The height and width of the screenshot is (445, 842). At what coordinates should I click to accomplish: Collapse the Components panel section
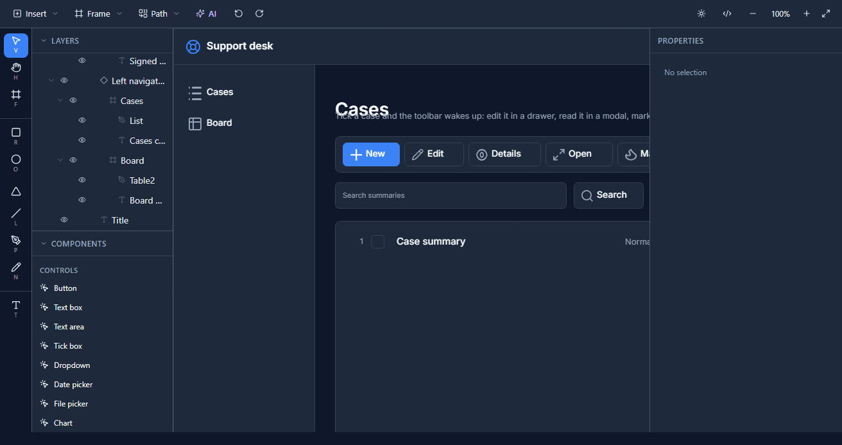click(x=44, y=243)
